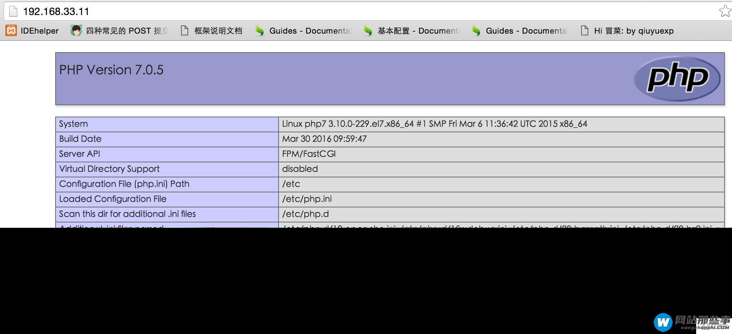Image resolution: width=732 pixels, height=334 pixels.
Task: Select the /etc/php.ini value
Action: 307,199
